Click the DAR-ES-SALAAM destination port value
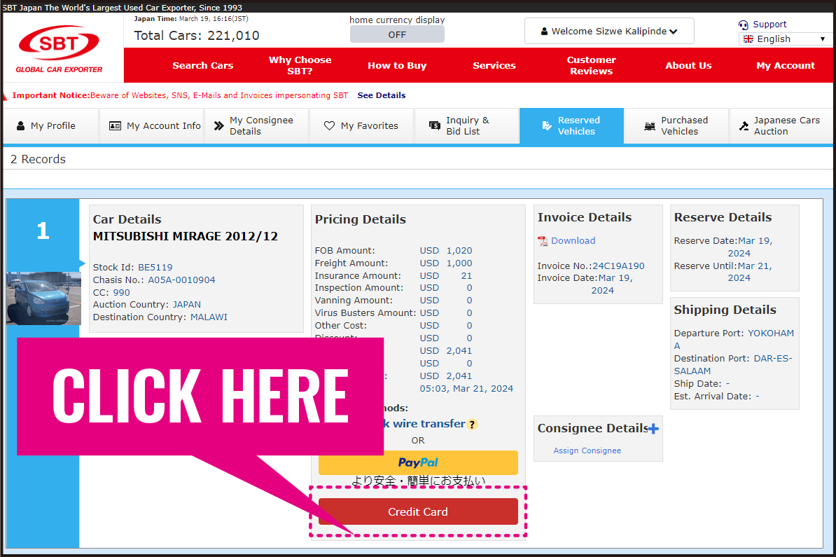836x557 pixels. click(x=733, y=365)
